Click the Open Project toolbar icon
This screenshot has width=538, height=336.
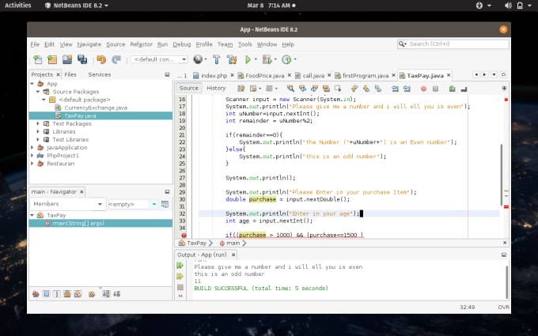click(x=67, y=59)
